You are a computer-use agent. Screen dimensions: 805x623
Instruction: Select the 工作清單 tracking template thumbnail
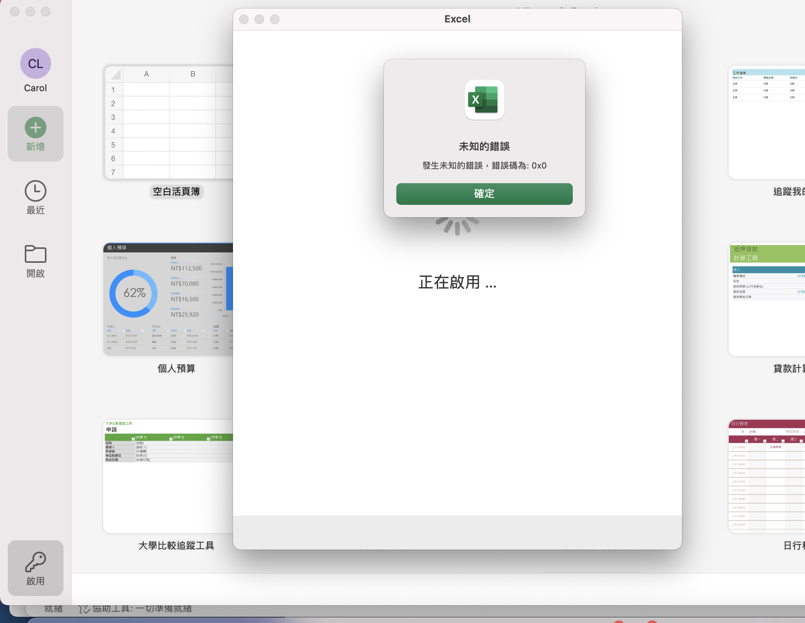click(x=767, y=122)
